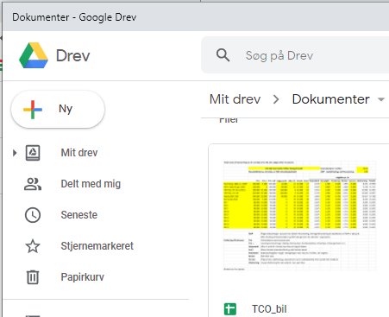Open Seneste recent files
389x317 pixels.
pyautogui.click(x=79, y=215)
